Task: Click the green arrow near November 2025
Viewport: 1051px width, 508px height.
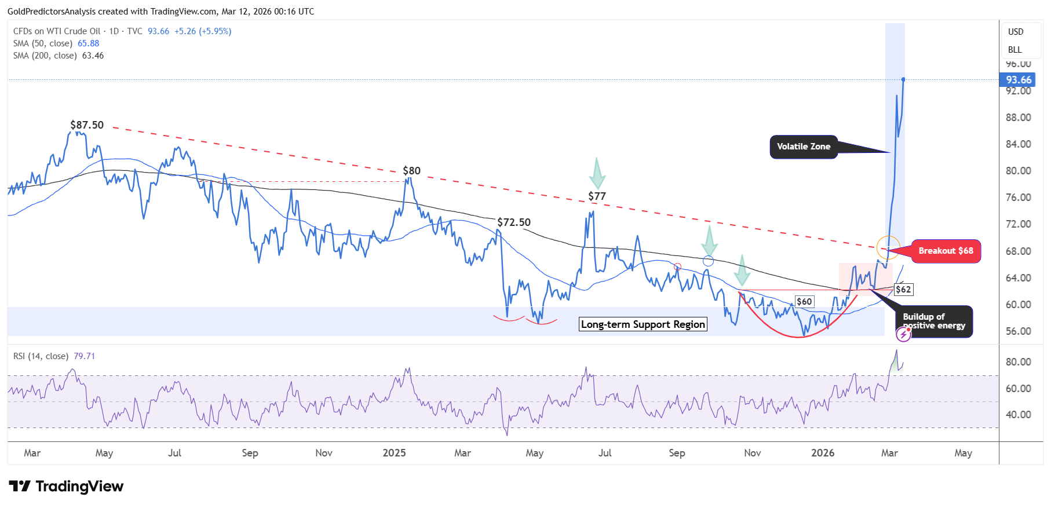Action: tap(742, 269)
